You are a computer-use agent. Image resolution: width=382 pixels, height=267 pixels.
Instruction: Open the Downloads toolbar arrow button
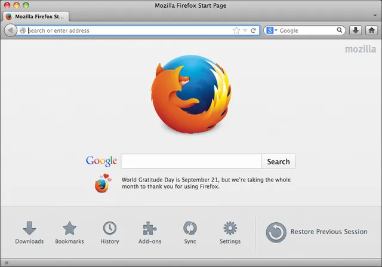pyautogui.click(x=356, y=30)
